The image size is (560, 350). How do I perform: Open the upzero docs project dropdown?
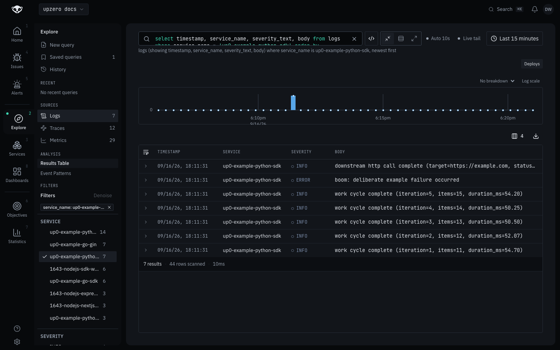(x=64, y=9)
